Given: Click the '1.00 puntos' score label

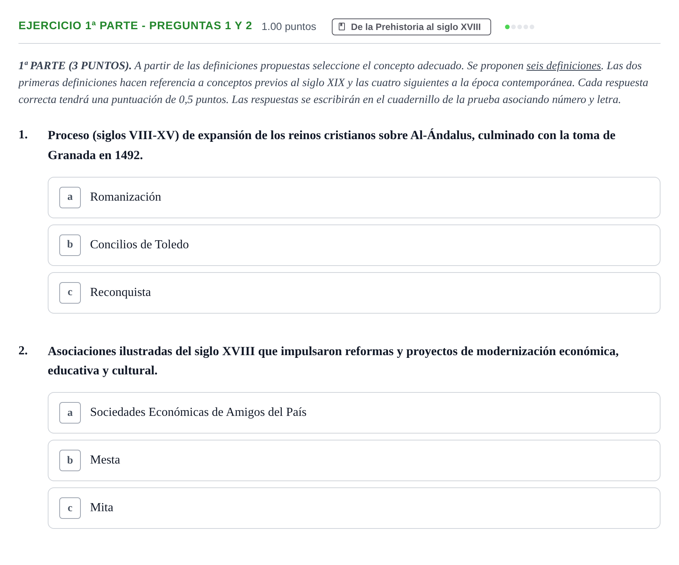Looking at the screenshot, I should coord(289,27).
